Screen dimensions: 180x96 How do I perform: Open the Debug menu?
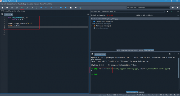pos(24,4)
